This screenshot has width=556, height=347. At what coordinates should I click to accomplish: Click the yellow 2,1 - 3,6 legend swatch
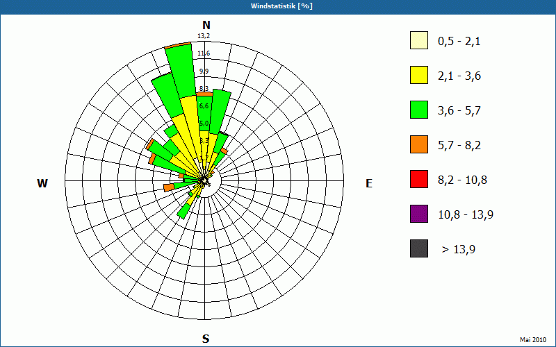point(419,75)
